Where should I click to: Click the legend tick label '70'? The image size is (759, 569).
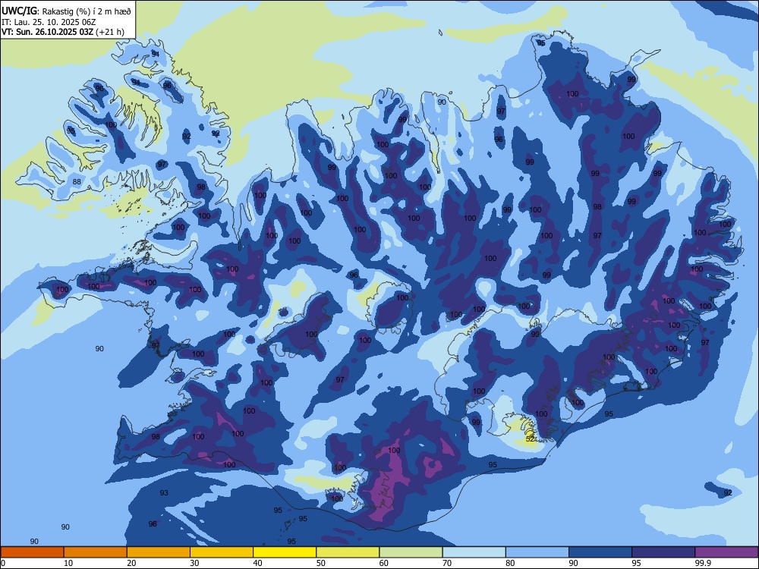(x=447, y=563)
